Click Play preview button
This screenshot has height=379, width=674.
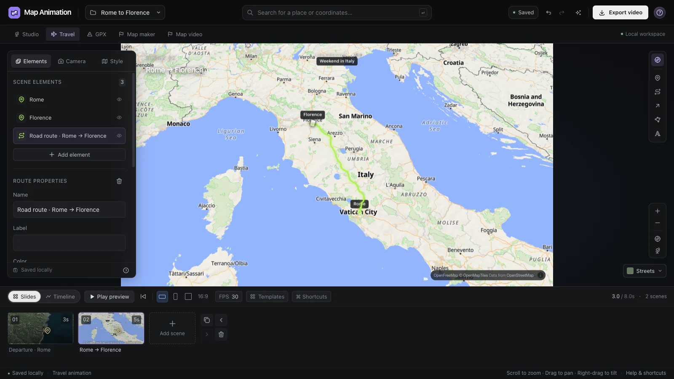coord(110,296)
